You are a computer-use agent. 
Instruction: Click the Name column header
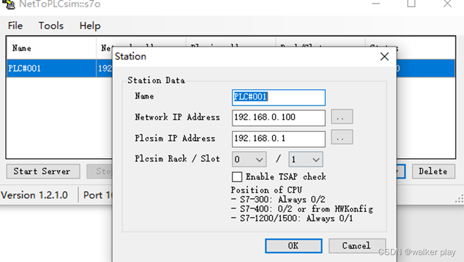51,48
